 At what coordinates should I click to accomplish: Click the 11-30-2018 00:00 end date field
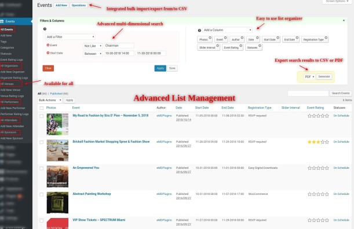pyautogui.click(x=151, y=53)
